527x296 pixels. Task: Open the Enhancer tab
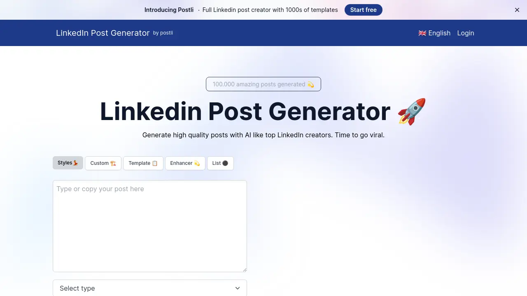click(185, 163)
